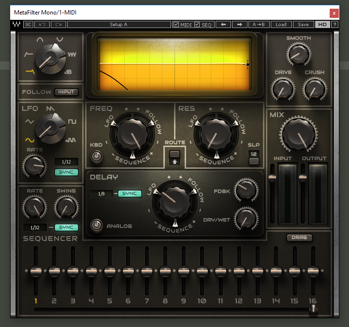Click sequencer step 16 fader
This screenshot has width=349, height=327.
[x=313, y=271]
